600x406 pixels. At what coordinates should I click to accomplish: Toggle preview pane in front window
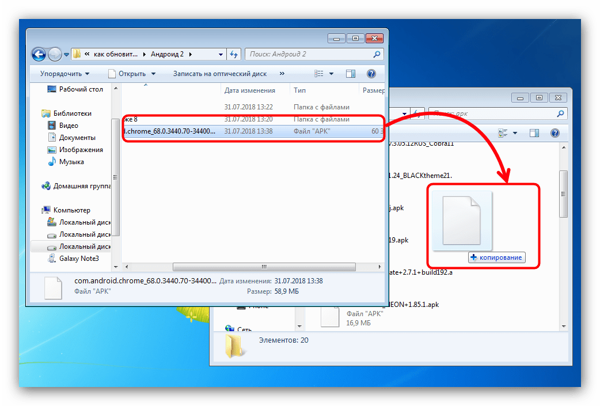tap(350, 74)
